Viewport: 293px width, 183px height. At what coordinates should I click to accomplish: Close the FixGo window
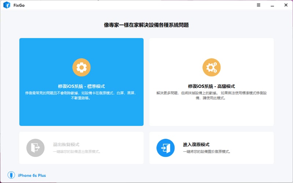(286, 5)
